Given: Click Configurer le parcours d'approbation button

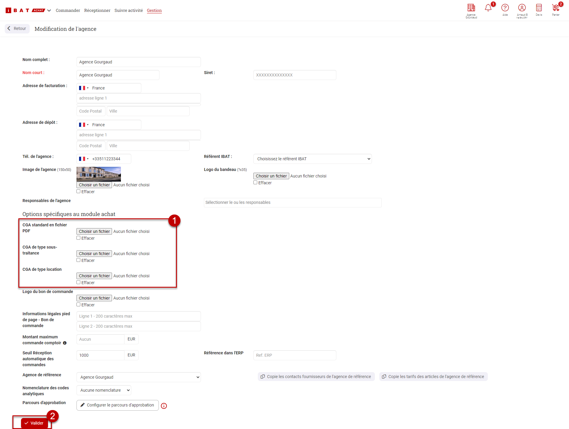Looking at the screenshot, I should [117, 405].
